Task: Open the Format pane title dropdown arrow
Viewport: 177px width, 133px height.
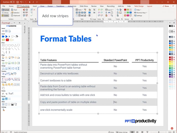Action: (14, 23)
